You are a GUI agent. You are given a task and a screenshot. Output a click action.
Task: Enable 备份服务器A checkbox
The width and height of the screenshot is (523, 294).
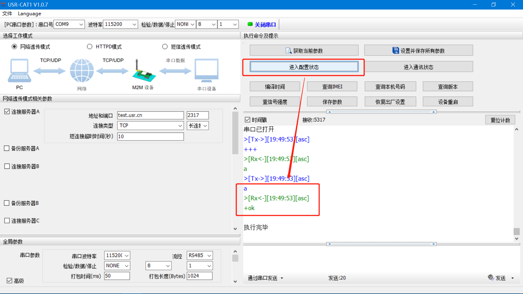pyautogui.click(x=7, y=148)
